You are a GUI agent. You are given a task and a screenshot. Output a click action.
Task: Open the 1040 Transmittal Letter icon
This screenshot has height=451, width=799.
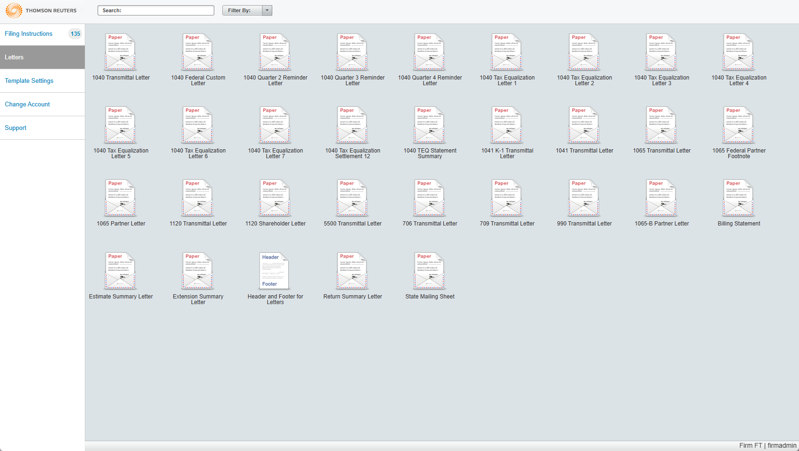click(120, 52)
